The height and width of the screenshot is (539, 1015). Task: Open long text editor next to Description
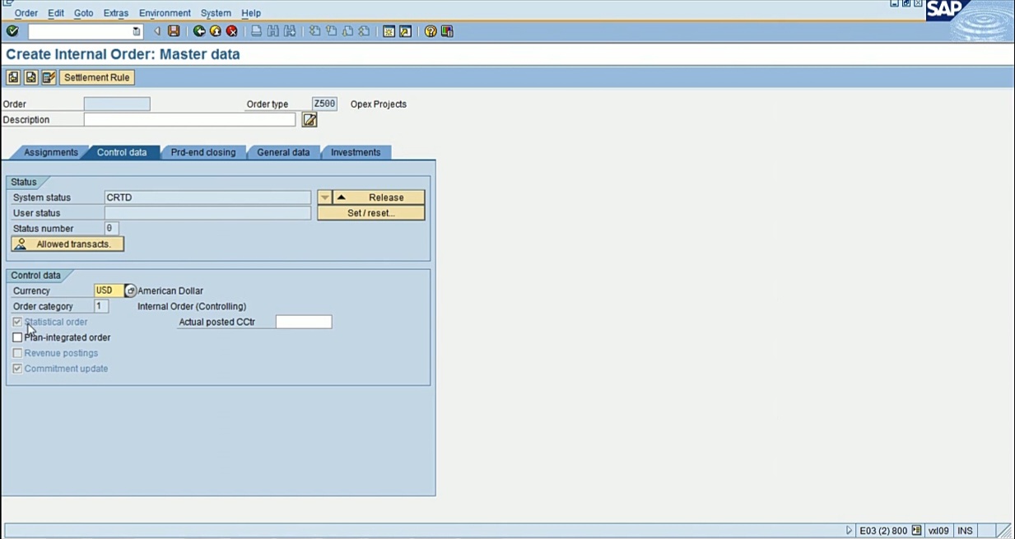click(x=310, y=120)
